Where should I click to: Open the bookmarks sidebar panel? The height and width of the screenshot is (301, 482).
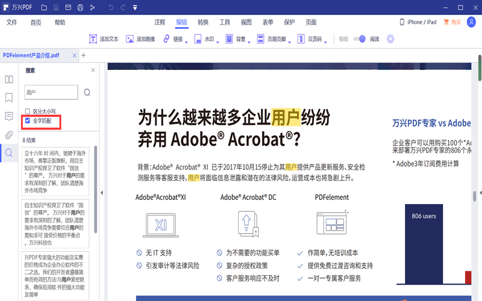point(9,98)
